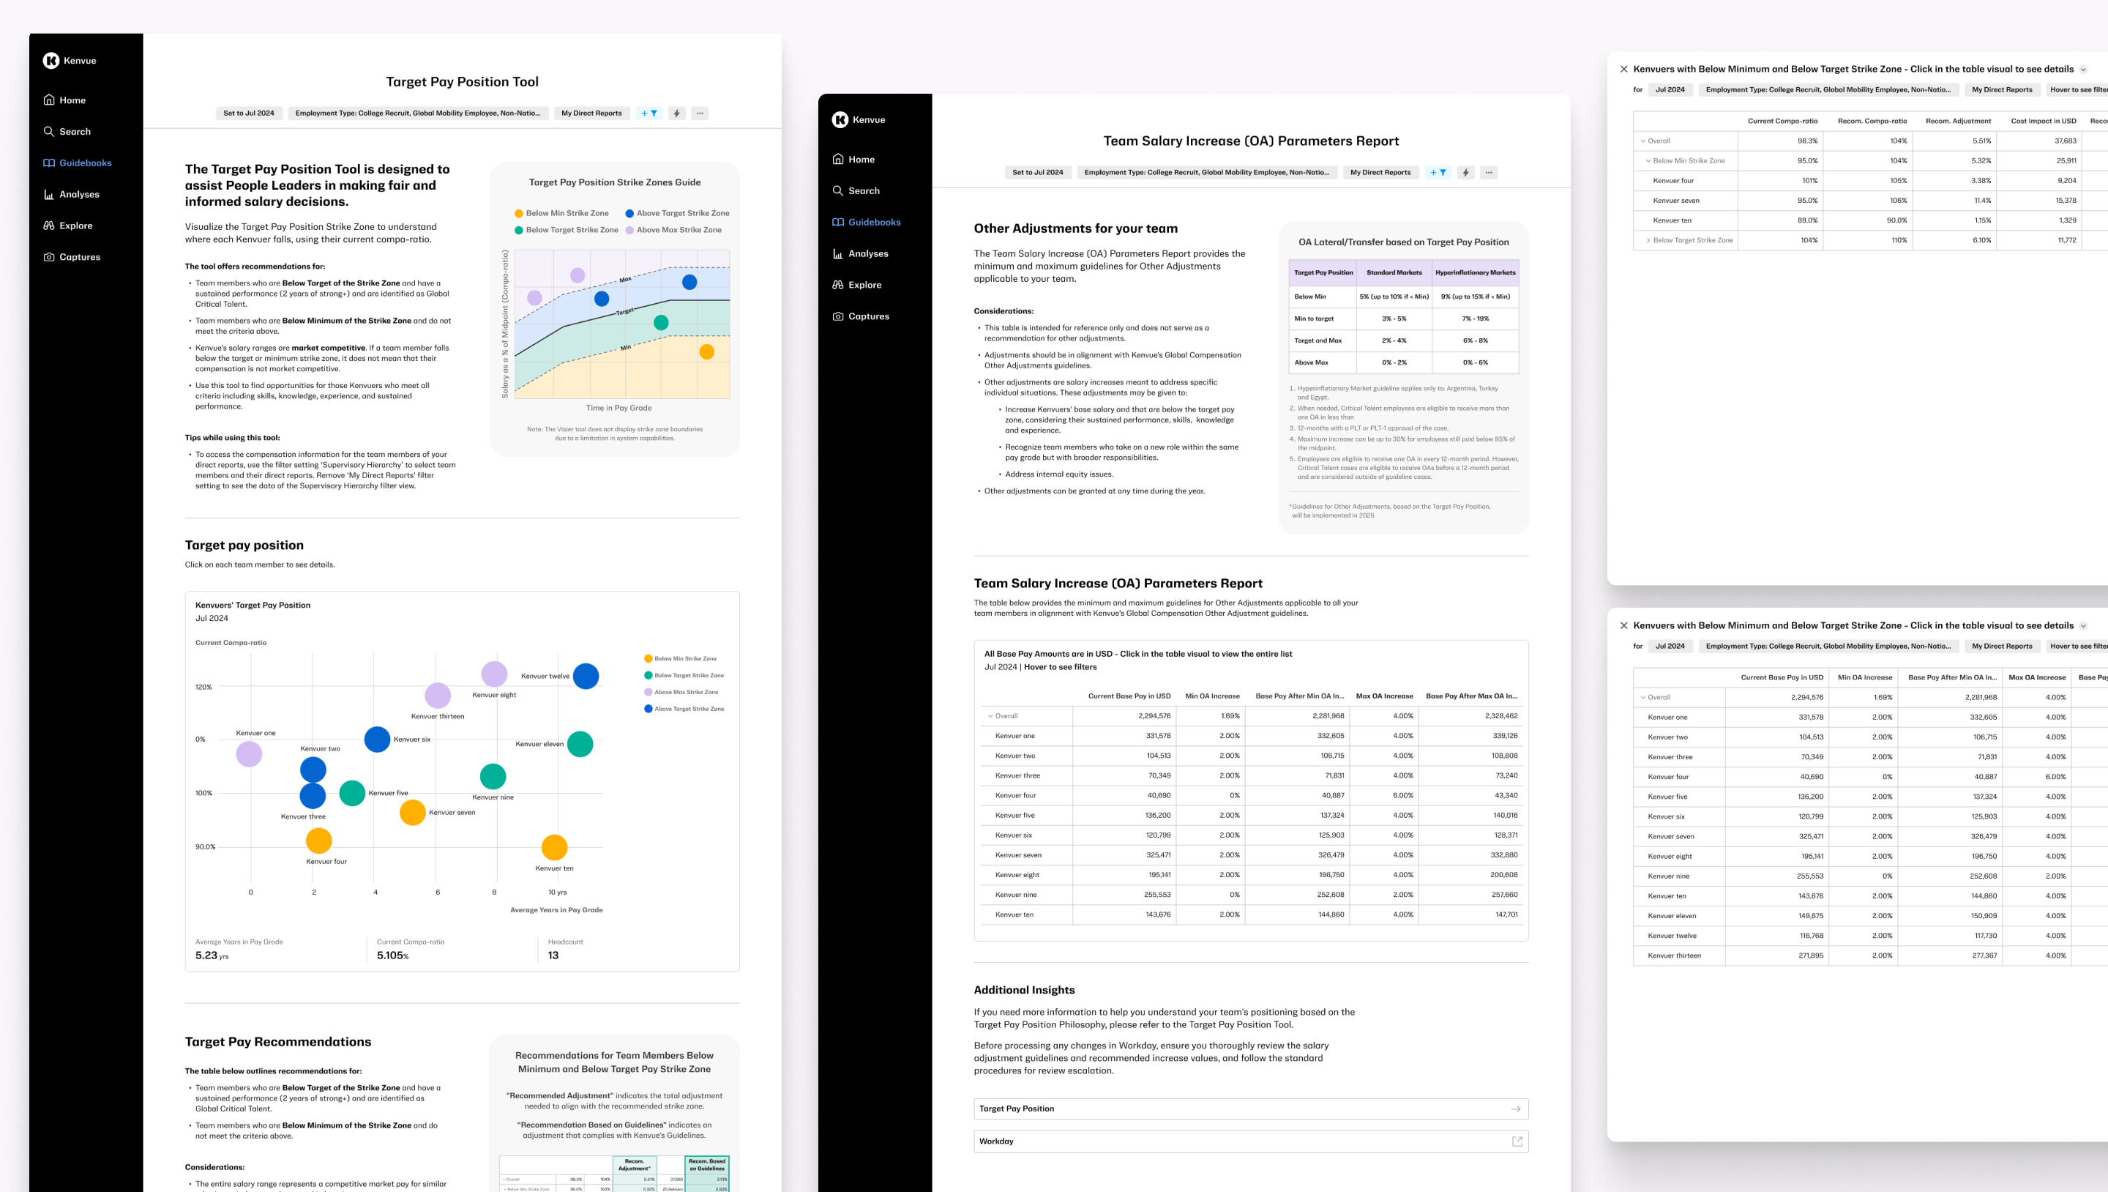Open more options ellipsis on Salary Increase report page
2108x1192 pixels.
point(1489,172)
